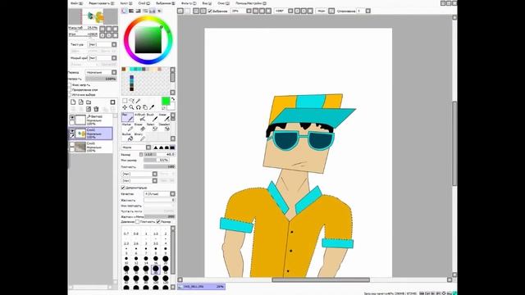
Task: Toggle visibility of the vector layer
Action: [x=72, y=118]
